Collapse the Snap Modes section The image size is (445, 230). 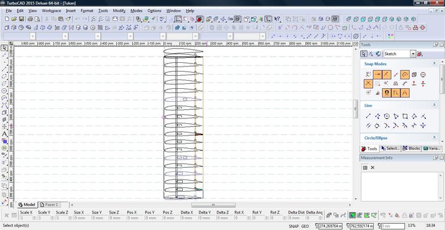point(434,64)
